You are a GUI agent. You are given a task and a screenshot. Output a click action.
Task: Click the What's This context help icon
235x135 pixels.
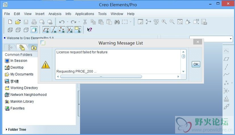90,30
